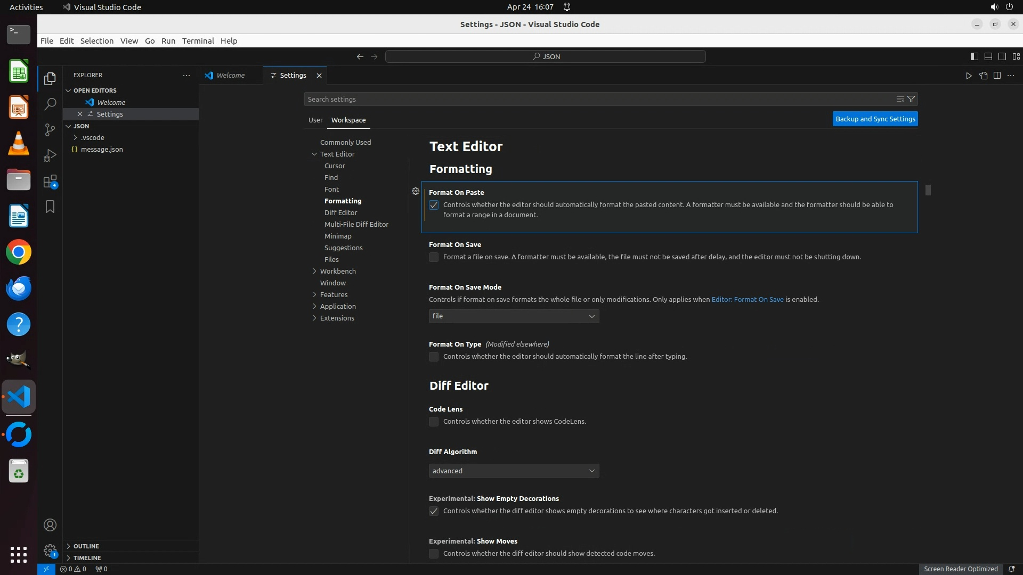Open Diff Algorithm dropdown
1023x575 pixels.
click(514, 471)
